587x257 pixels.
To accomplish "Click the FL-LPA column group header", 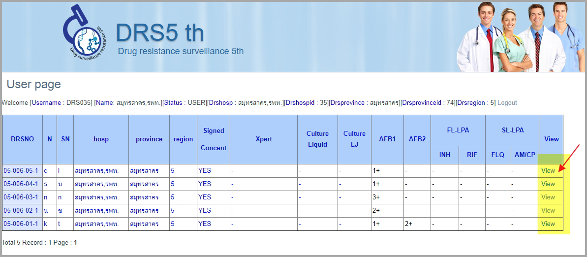I will point(458,130).
